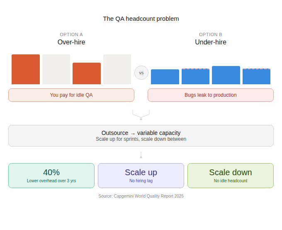This screenshot has height=230, width=282.
Task: Click the "Over-hire" Option A heading
Action: point(71,42)
